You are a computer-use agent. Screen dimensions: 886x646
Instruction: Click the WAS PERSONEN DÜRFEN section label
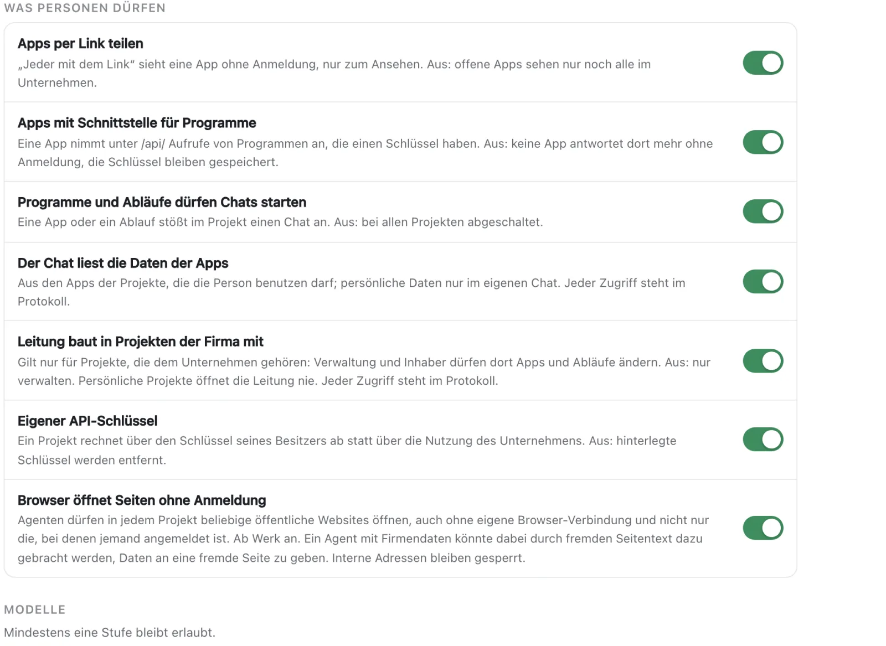click(85, 8)
